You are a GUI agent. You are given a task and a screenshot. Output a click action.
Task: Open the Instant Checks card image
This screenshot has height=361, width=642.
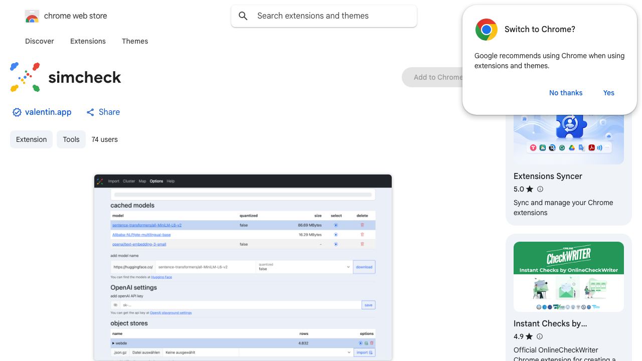pyautogui.click(x=569, y=277)
